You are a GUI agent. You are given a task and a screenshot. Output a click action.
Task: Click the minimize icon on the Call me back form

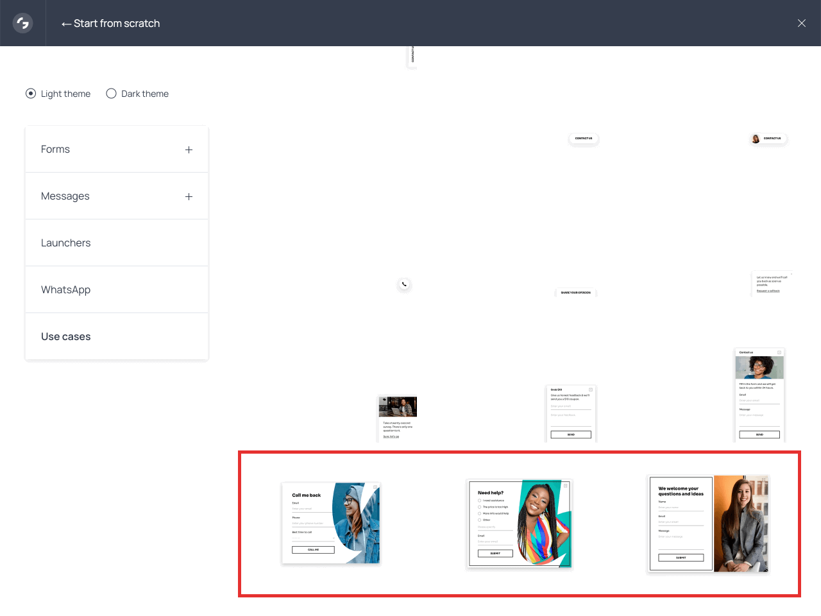click(375, 486)
